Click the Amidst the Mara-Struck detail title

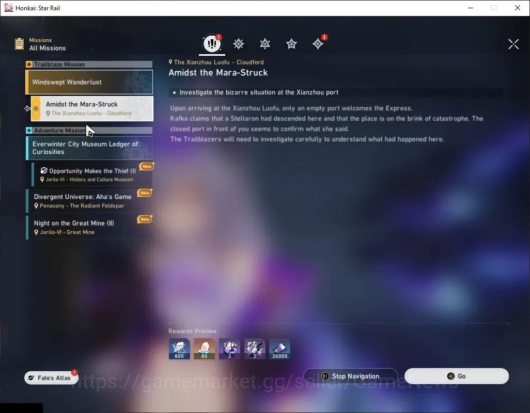point(218,73)
